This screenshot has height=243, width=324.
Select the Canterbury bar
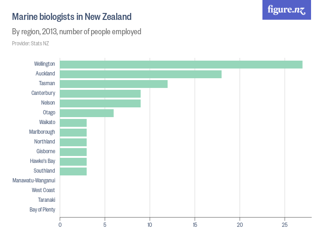pos(100,93)
